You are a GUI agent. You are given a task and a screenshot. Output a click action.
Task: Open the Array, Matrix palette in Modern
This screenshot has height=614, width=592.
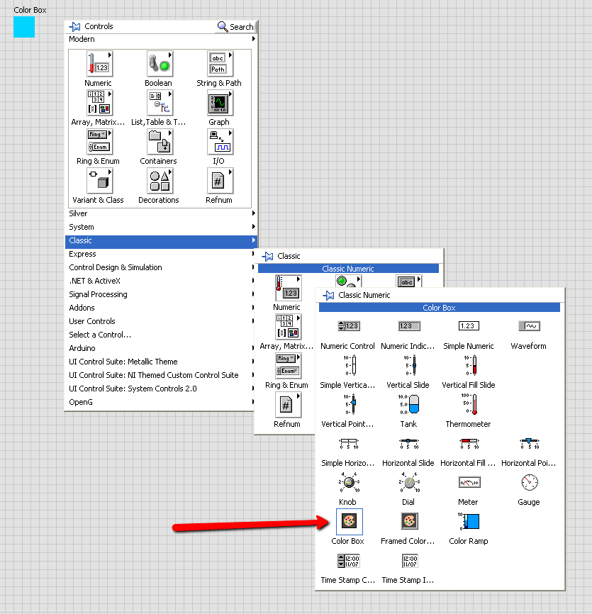pyautogui.click(x=99, y=103)
